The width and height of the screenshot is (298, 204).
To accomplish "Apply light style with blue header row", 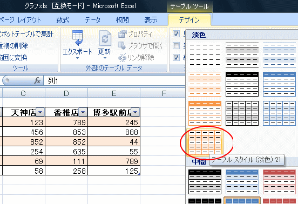I will point(279,84).
